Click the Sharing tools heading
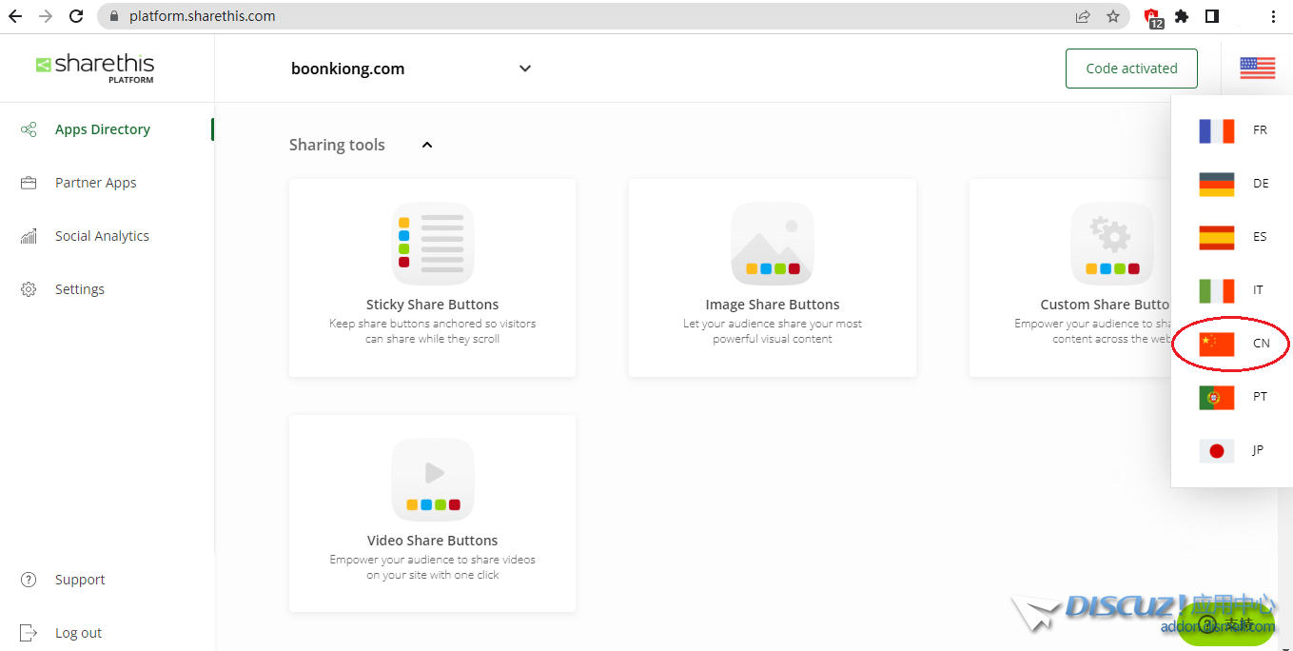The height and width of the screenshot is (651, 1293). click(337, 145)
